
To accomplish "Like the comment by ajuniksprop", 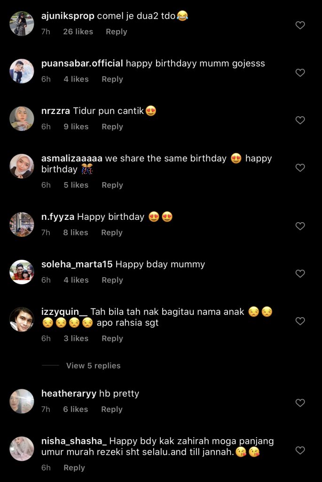I will point(300,25).
